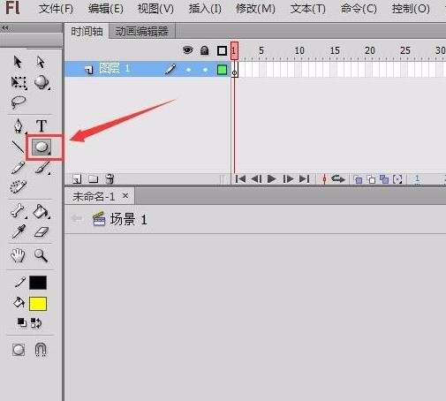Select the Pen tool
Viewport: 446px width, 401px height.
pos(19,126)
